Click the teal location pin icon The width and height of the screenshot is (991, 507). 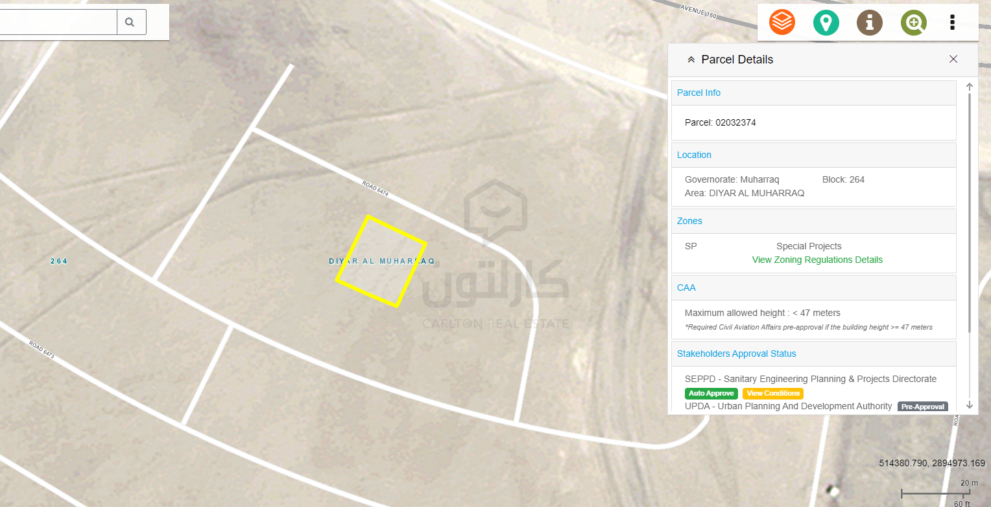click(826, 23)
